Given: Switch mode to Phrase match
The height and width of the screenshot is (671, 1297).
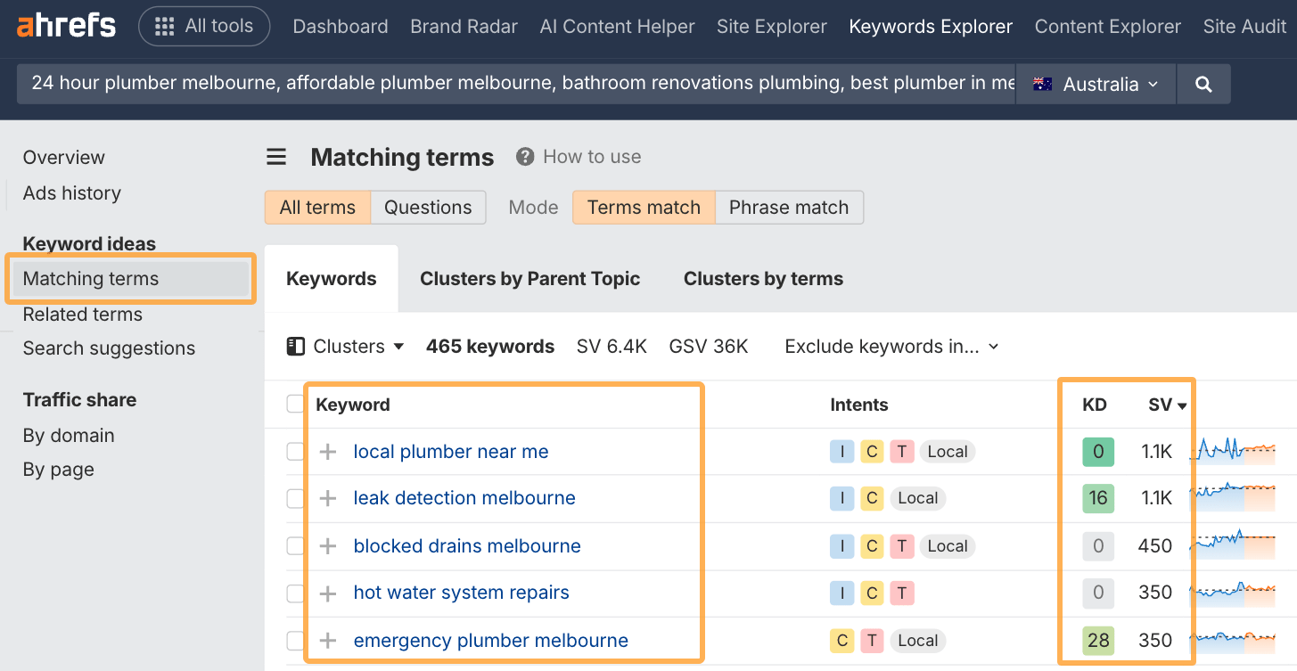Looking at the screenshot, I should (788, 208).
